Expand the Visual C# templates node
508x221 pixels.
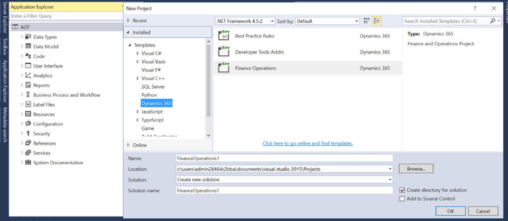pos(138,53)
